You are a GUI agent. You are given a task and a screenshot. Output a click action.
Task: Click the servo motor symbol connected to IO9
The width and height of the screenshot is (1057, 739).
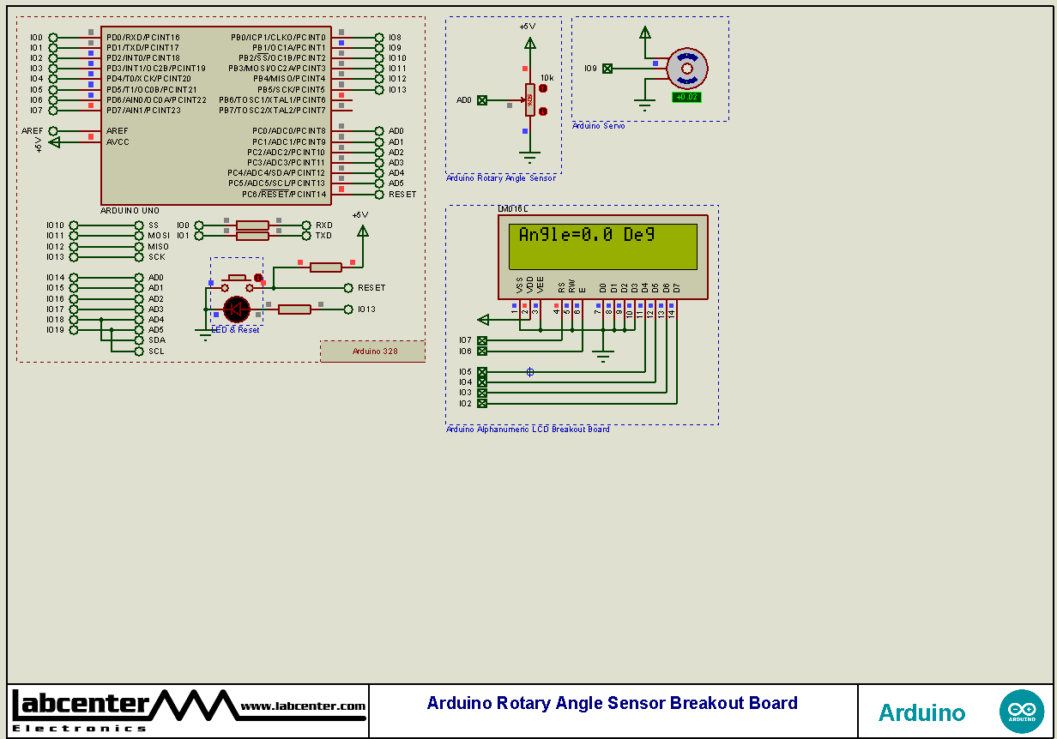[686, 69]
